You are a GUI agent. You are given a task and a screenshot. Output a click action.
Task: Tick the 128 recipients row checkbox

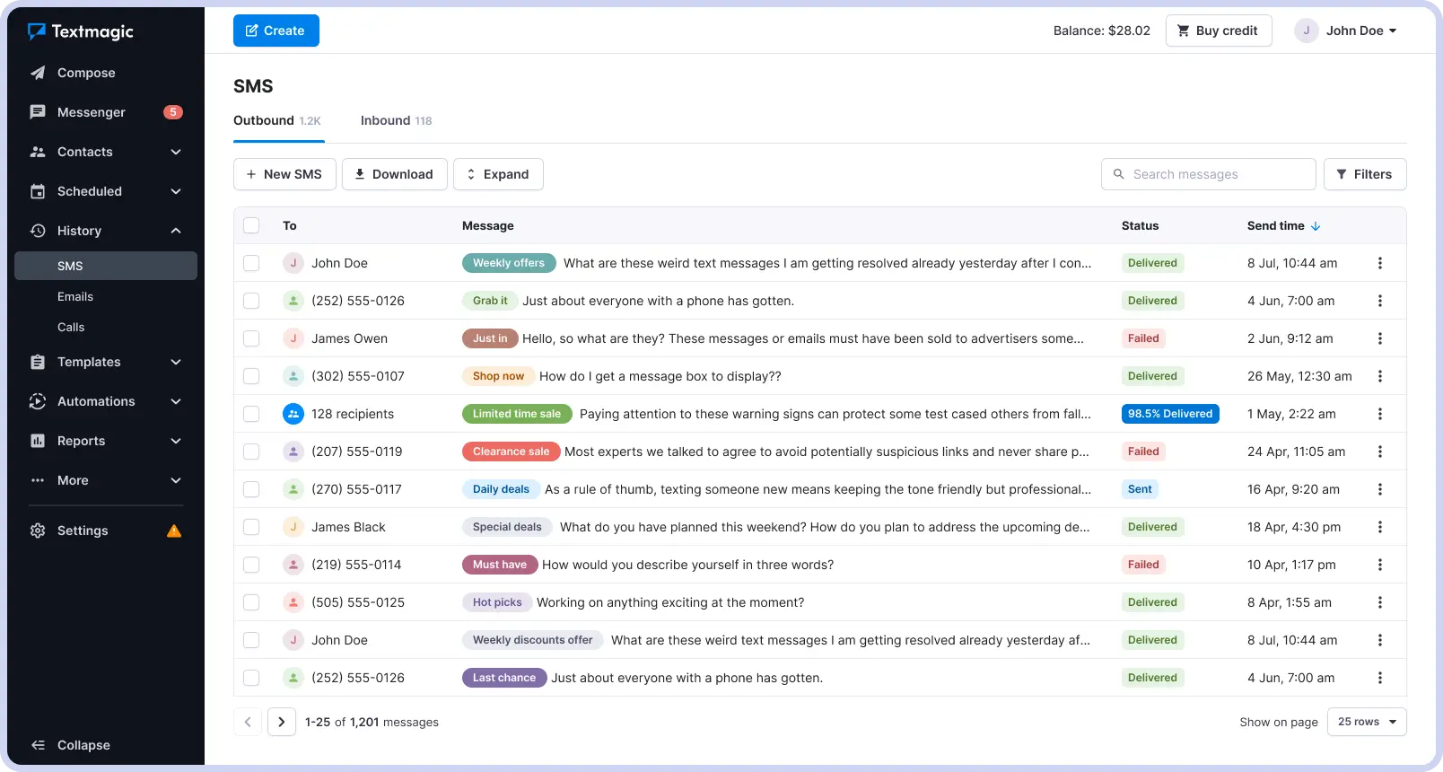coord(251,414)
